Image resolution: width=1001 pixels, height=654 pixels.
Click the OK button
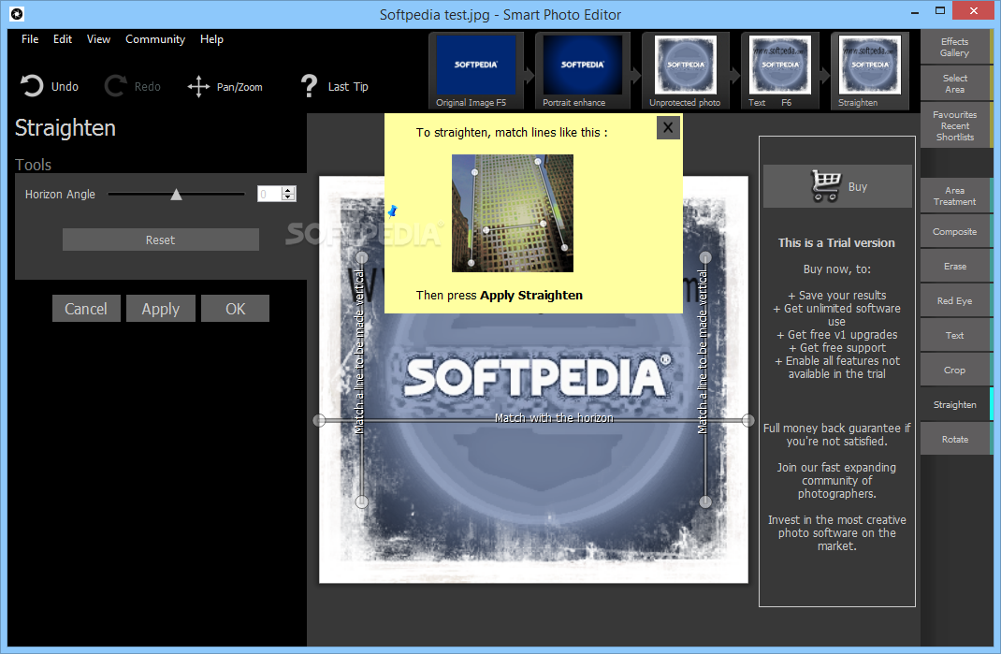pyautogui.click(x=235, y=309)
